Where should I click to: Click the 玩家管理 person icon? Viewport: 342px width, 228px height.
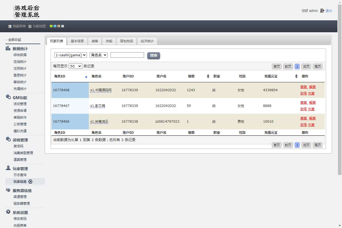tap(8, 168)
